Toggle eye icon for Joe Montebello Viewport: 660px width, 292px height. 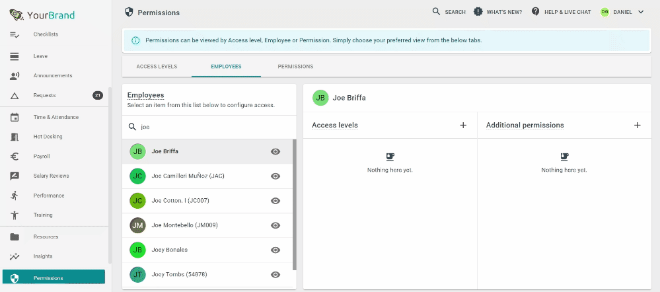coord(275,225)
